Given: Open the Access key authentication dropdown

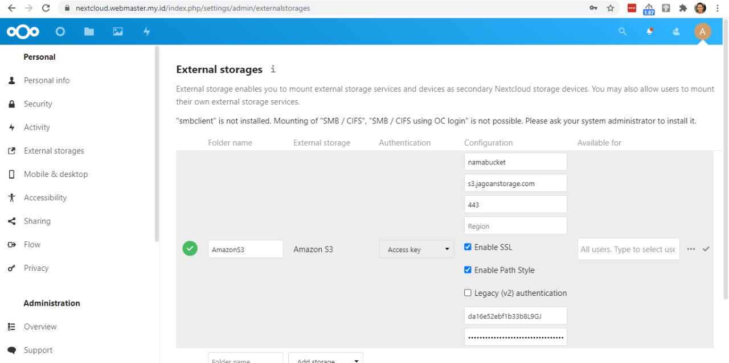Looking at the screenshot, I should 416,249.
